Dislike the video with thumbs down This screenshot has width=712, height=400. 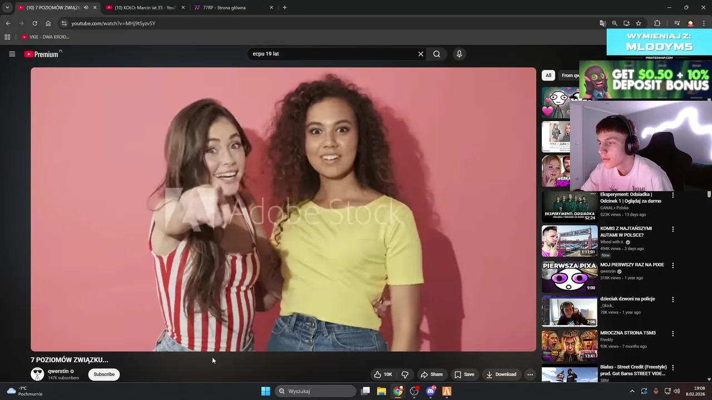click(405, 374)
